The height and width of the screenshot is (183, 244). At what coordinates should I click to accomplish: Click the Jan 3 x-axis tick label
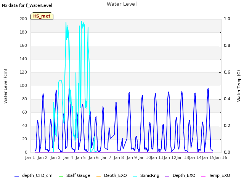pyautogui.click(x=55, y=157)
